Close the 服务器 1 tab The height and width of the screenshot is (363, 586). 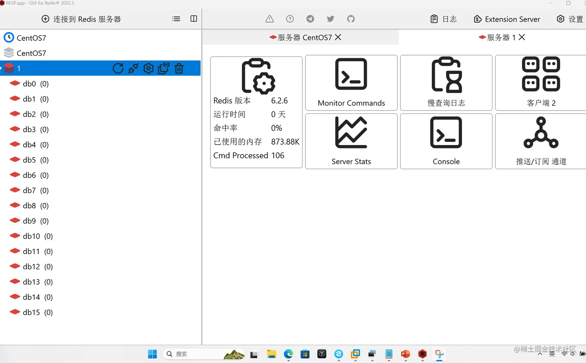(x=522, y=37)
